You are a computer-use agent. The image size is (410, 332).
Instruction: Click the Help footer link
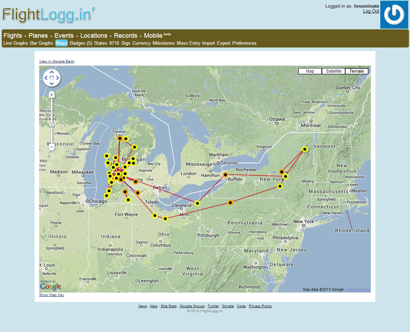[x=154, y=306]
